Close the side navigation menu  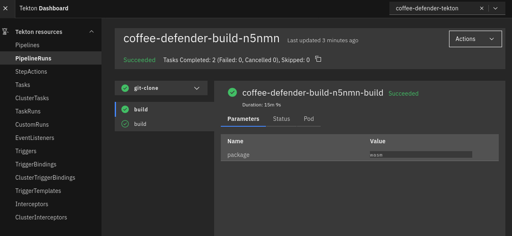[5, 8]
